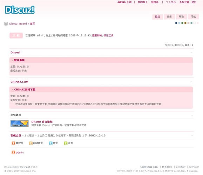Collapse the Discuz! category section

pyautogui.click(x=191, y=52)
